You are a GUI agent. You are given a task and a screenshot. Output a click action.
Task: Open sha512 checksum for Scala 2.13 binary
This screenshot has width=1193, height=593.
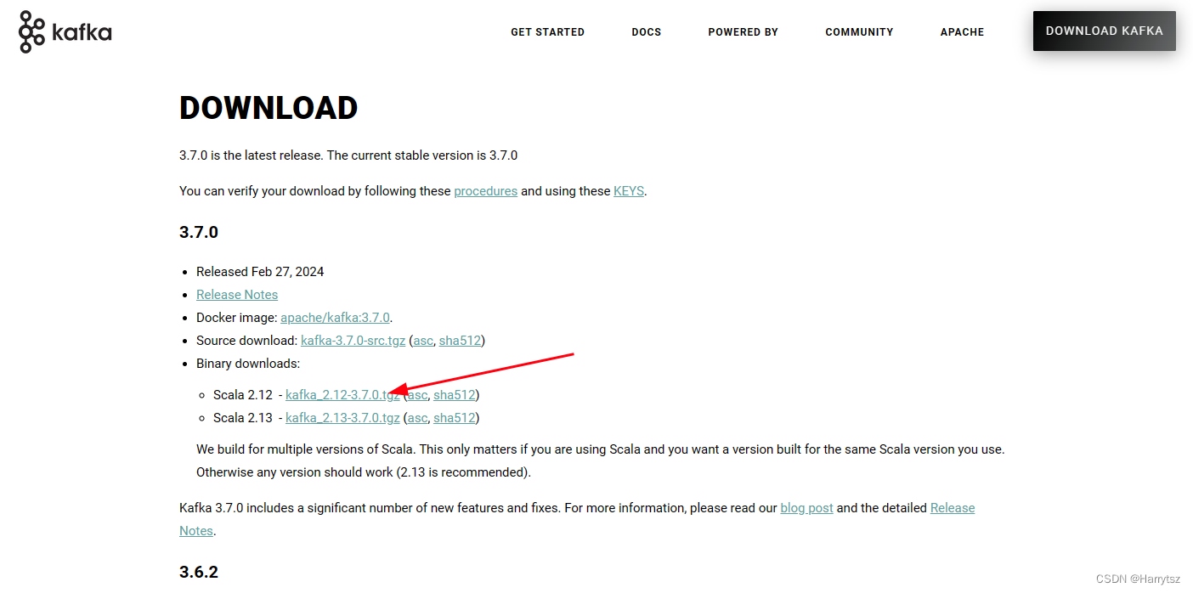coord(454,418)
